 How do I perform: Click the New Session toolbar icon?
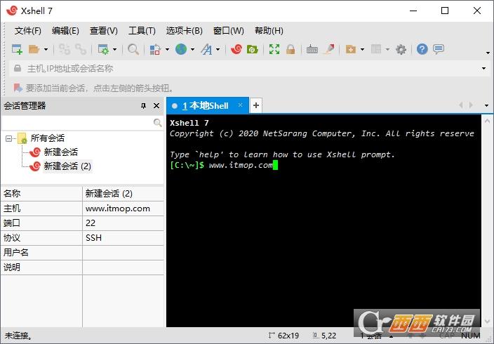(18, 49)
